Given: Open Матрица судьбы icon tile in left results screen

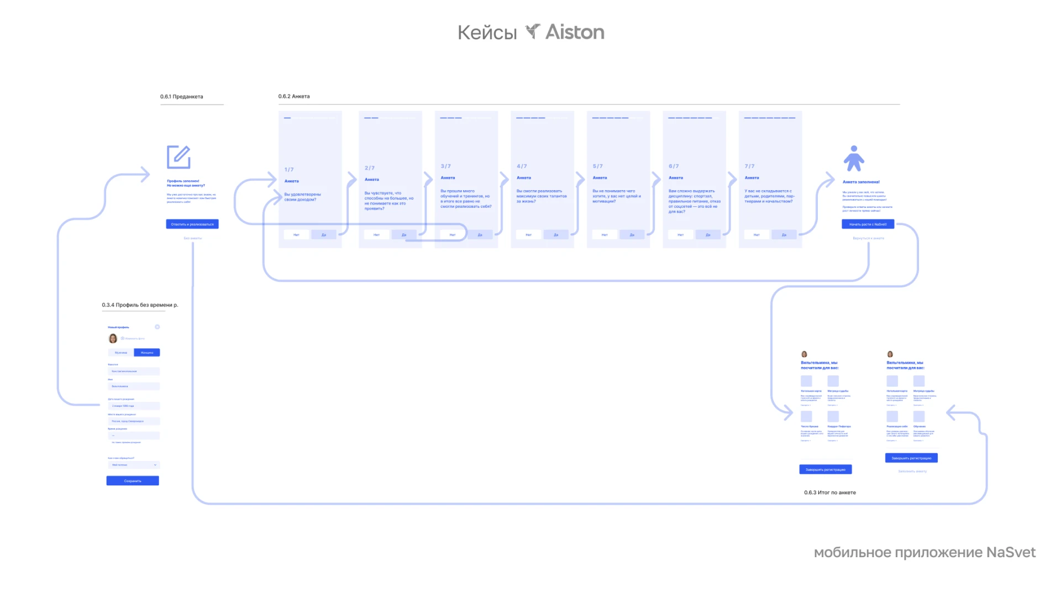Looking at the screenshot, I should pyautogui.click(x=833, y=381).
